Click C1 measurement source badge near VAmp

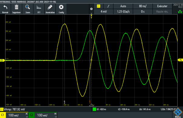tap(2, 109)
